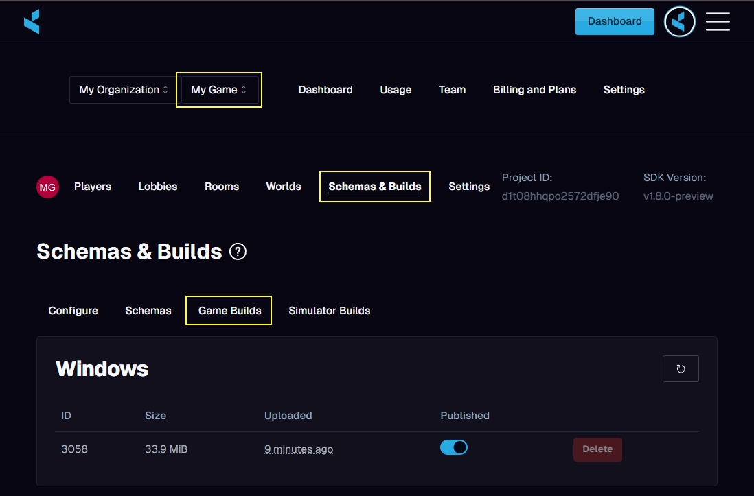Delete build 3058
This screenshot has width=754, height=496.
pos(597,449)
